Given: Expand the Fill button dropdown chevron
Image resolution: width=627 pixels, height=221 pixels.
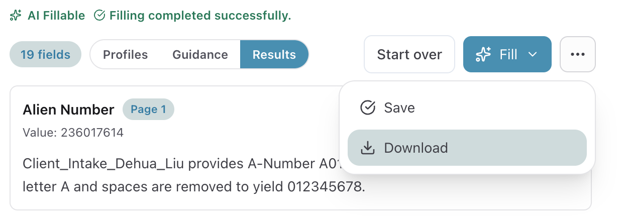Looking at the screenshot, I should (533, 54).
